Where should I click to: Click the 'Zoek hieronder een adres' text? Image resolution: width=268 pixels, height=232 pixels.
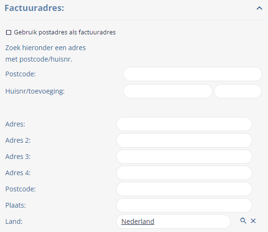45,48
